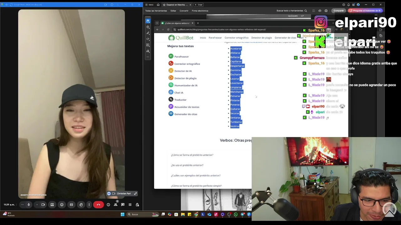This screenshot has height=225, width=401.
Task: Go to Acrobat home icon
Action: tap(158, 5)
